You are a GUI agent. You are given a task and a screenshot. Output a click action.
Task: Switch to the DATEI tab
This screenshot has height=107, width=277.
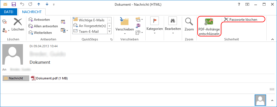(x=9, y=12)
